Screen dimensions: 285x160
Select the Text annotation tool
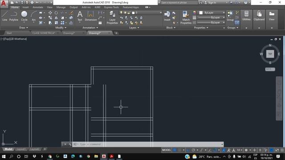pyautogui.click(x=80, y=16)
